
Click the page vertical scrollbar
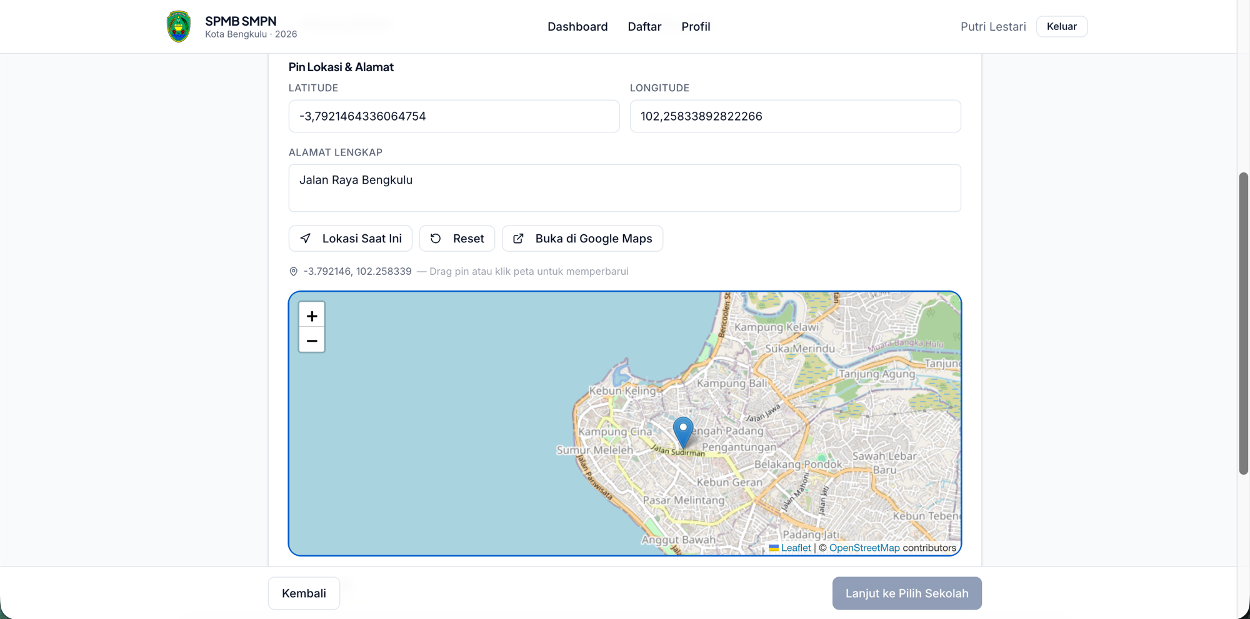tap(1244, 324)
